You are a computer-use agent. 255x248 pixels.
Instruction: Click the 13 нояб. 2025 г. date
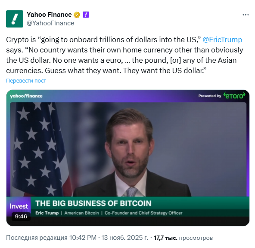click(125, 238)
